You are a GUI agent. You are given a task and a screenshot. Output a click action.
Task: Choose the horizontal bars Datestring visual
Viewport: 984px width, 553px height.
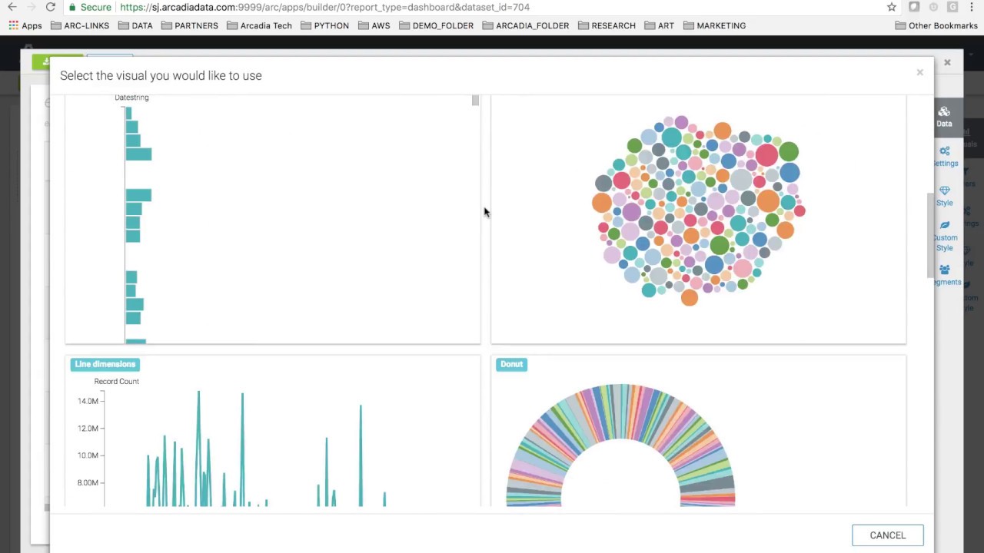[273, 220]
